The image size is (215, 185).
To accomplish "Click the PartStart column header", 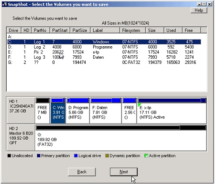I will [x=60, y=31].
